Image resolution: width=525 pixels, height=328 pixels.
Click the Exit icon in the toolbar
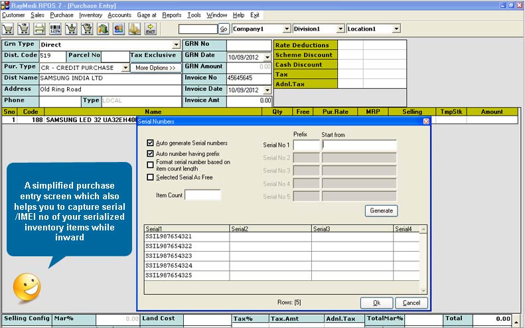pyautogui.click(x=151, y=29)
